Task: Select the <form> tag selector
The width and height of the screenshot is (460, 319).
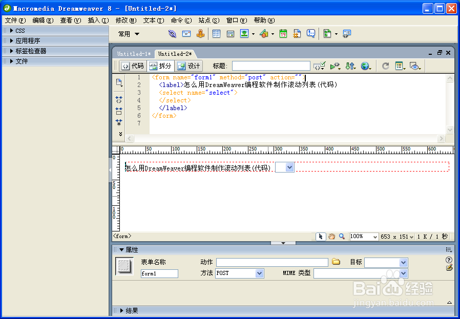Action: [122, 236]
